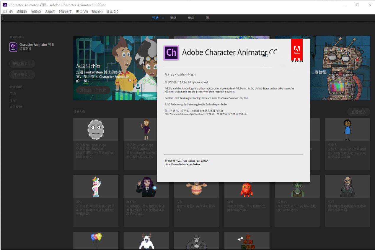Select the unicorn 星尘 puppet thumbnail
The width and height of the screenshot is (375, 250).
coord(96,186)
